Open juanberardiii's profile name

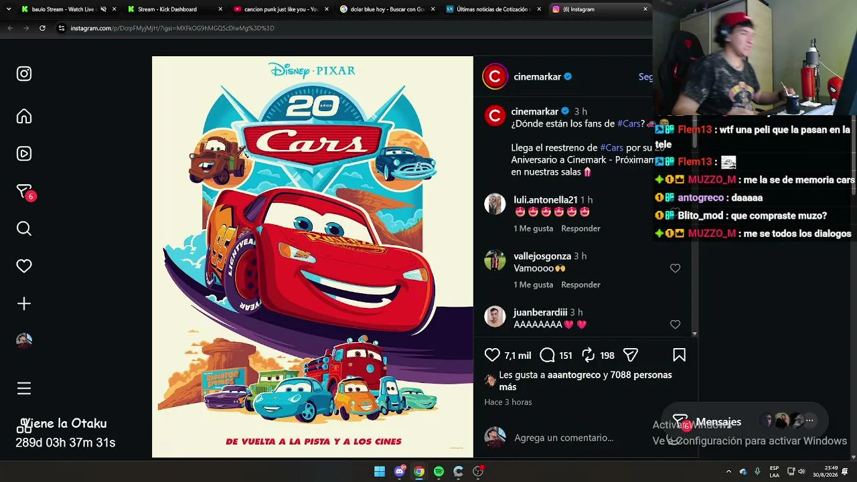(x=540, y=312)
